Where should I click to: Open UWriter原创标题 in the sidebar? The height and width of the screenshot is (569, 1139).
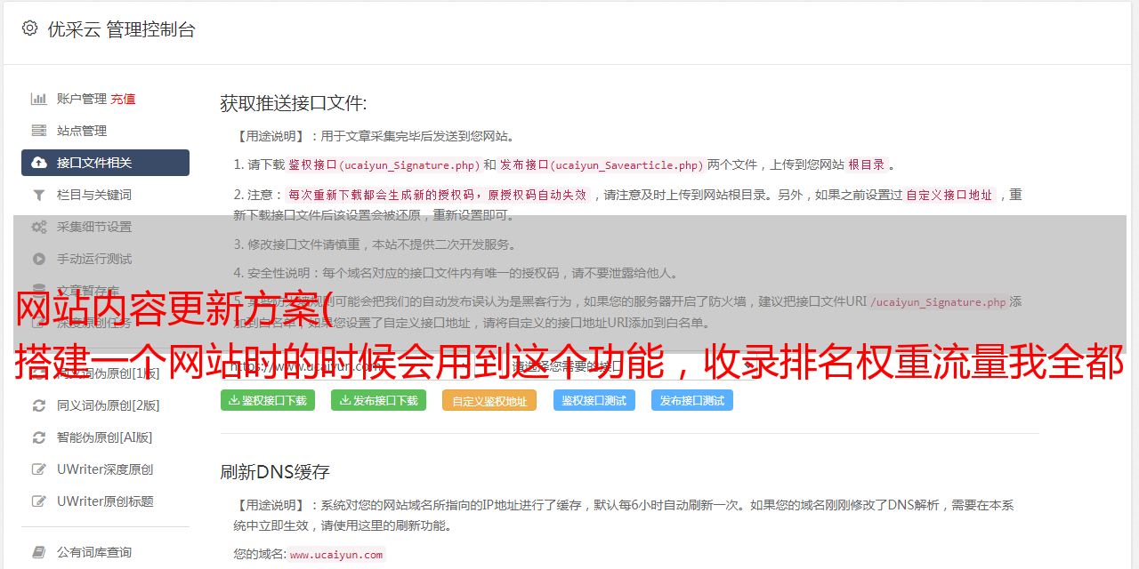pos(105,501)
